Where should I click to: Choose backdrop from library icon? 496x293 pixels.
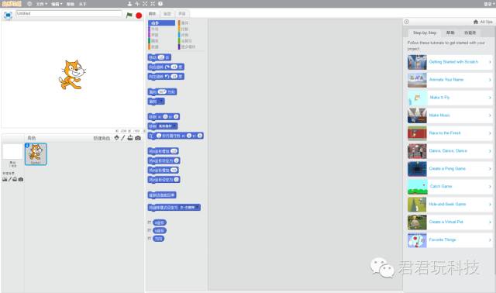click(x=5, y=179)
